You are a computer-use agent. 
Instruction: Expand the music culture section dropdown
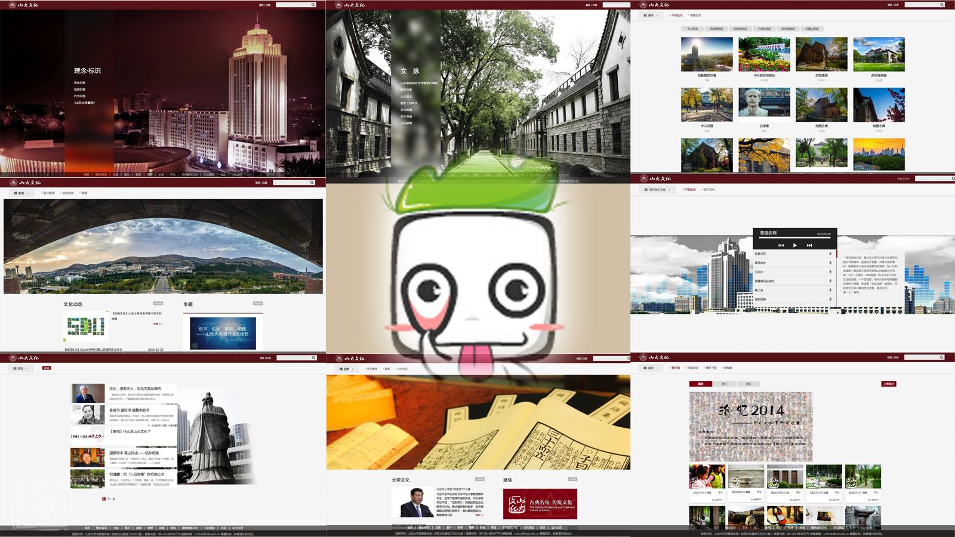[x=657, y=190]
